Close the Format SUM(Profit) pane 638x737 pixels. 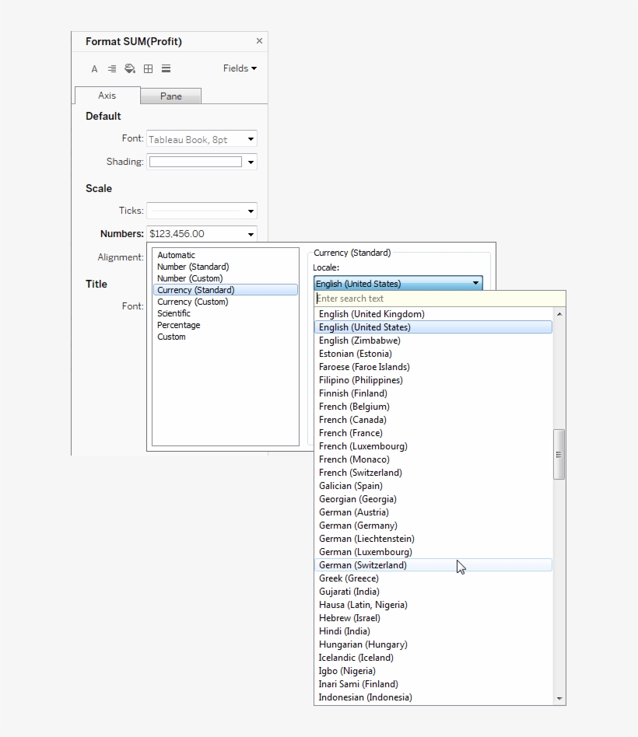(x=259, y=41)
